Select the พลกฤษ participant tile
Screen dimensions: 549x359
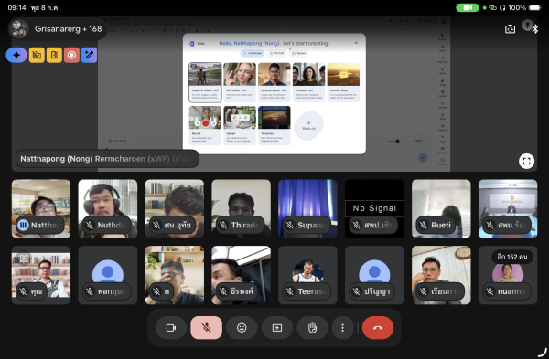pos(108,275)
